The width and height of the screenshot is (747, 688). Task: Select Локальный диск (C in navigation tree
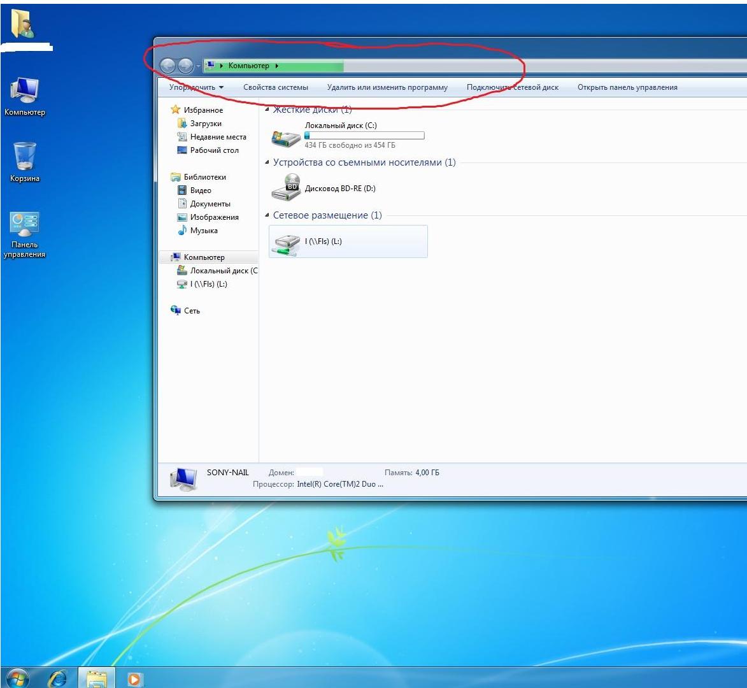(x=224, y=271)
